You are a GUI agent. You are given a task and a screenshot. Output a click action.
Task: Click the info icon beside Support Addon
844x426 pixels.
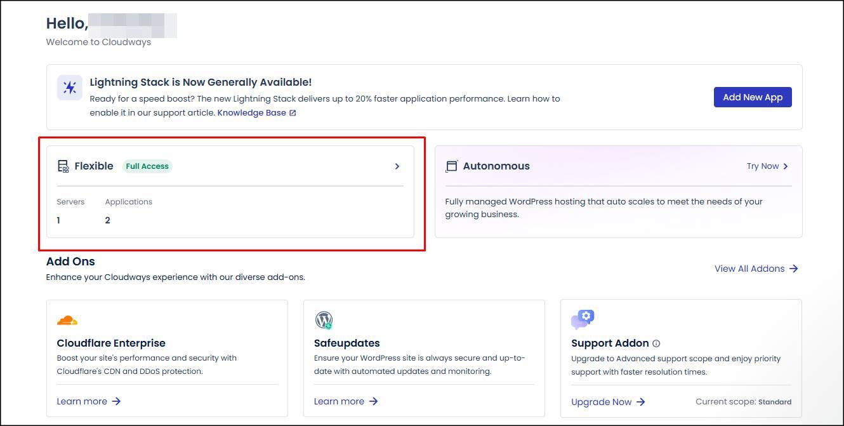coord(656,343)
